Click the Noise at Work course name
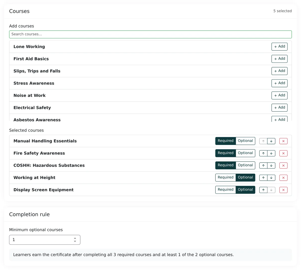 (x=30, y=96)
